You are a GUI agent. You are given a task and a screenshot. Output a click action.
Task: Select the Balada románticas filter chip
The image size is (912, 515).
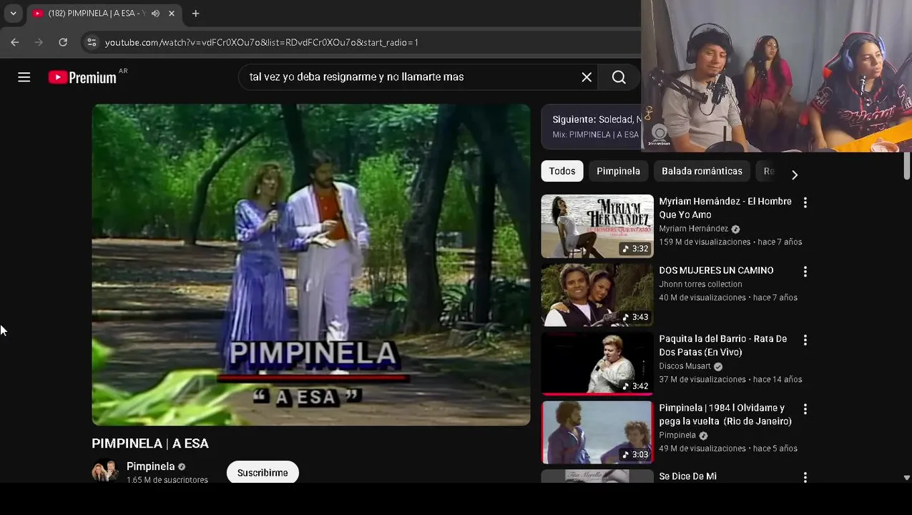(702, 171)
